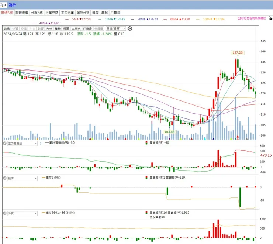The image size is (273, 244).
Task: Close the 外資 sub-panel with its X icon
Action: (x=5, y=213)
